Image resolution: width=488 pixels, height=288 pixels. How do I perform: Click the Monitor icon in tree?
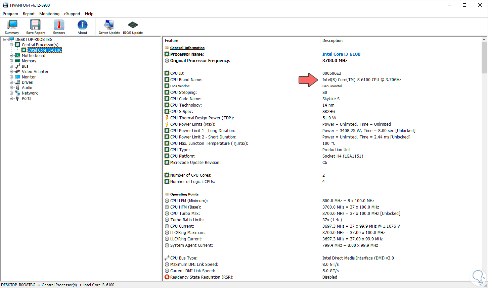17,77
